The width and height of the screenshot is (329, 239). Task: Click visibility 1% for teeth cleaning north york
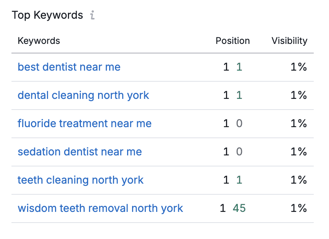click(x=299, y=180)
